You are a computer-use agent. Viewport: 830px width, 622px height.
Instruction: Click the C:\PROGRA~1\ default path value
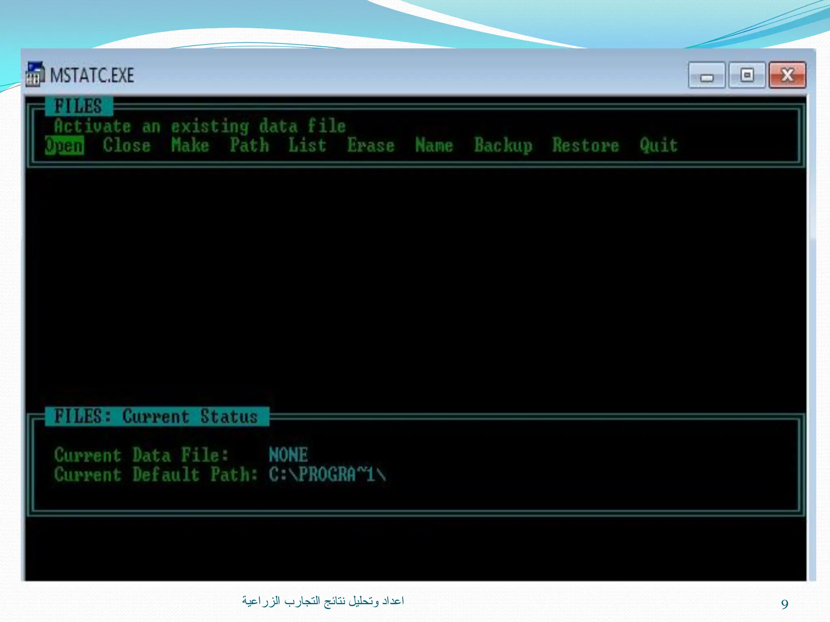point(327,475)
